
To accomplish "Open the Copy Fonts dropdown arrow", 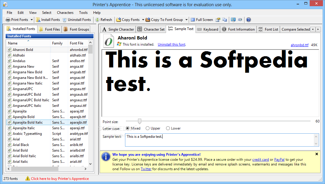I will 143,20.
